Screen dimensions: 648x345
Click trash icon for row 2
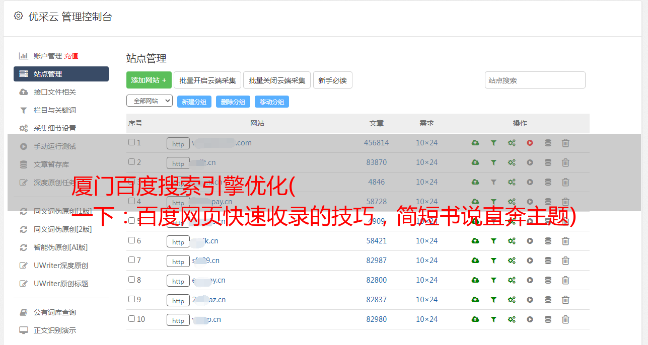point(565,162)
